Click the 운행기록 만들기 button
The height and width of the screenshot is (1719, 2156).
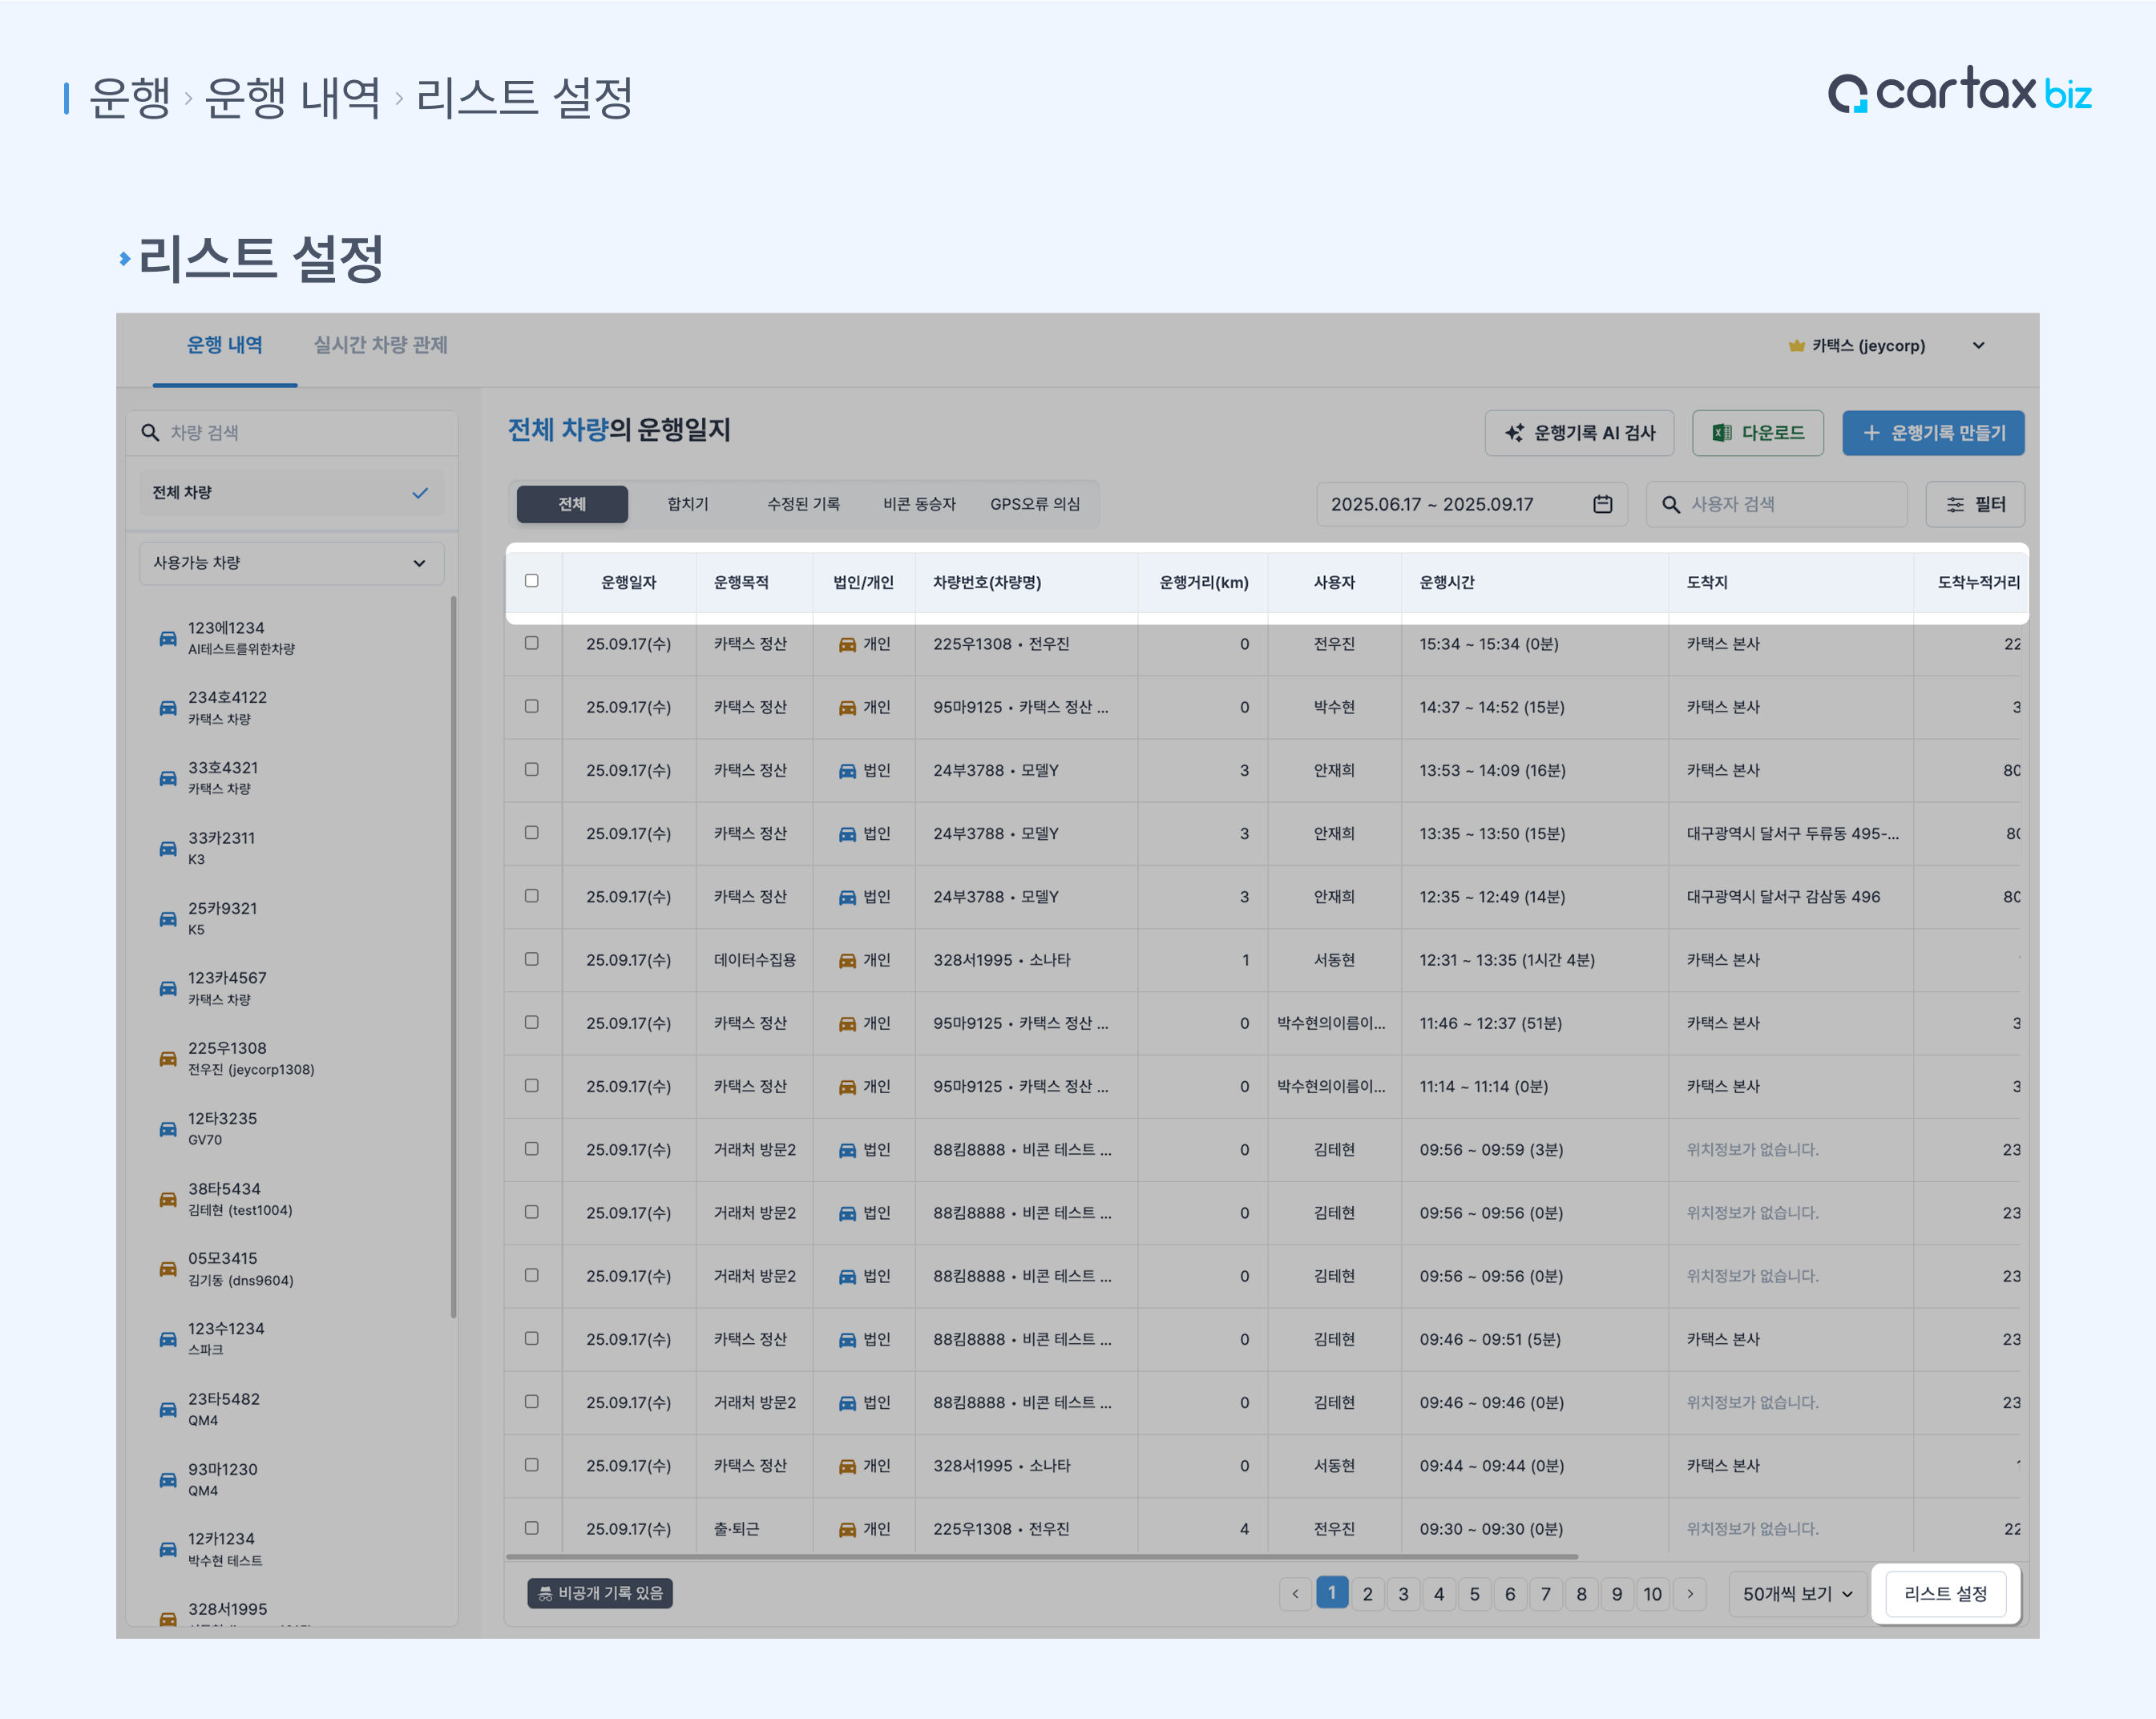point(1933,433)
